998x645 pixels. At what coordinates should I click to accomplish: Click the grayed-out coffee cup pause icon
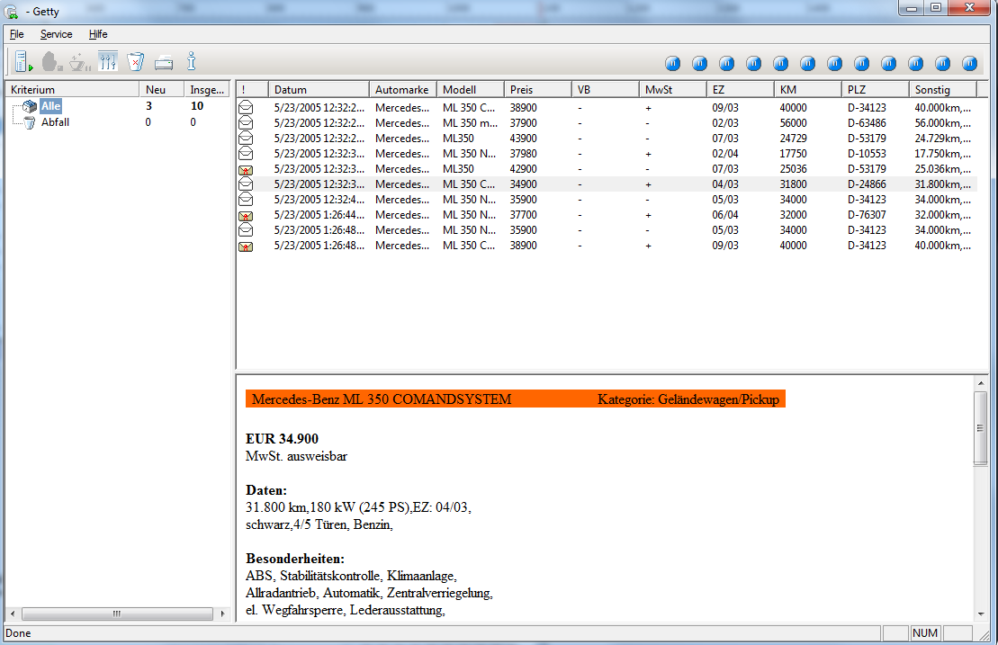(79, 62)
